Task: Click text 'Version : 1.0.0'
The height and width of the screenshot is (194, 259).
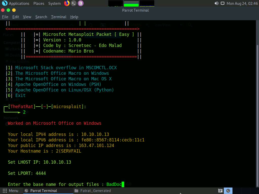Action: click(x=62, y=40)
